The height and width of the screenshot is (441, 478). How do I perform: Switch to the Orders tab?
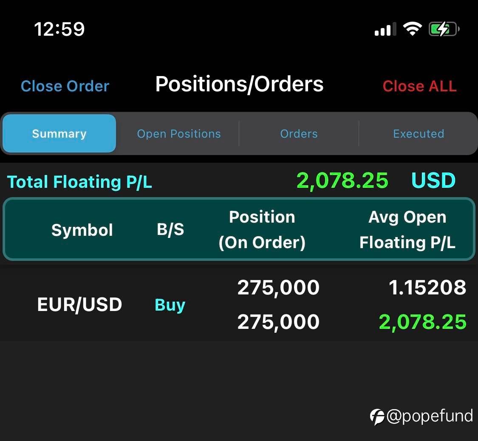pyautogui.click(x=299, y=134)
